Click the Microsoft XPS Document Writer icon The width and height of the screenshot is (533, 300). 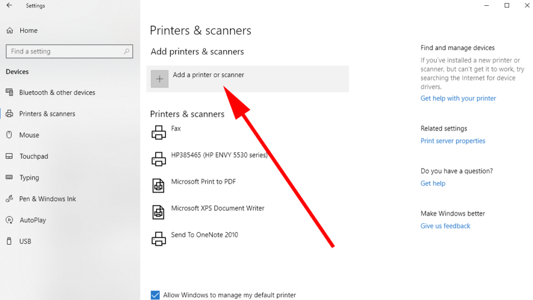pyautogui.click(x=158, y=212)
